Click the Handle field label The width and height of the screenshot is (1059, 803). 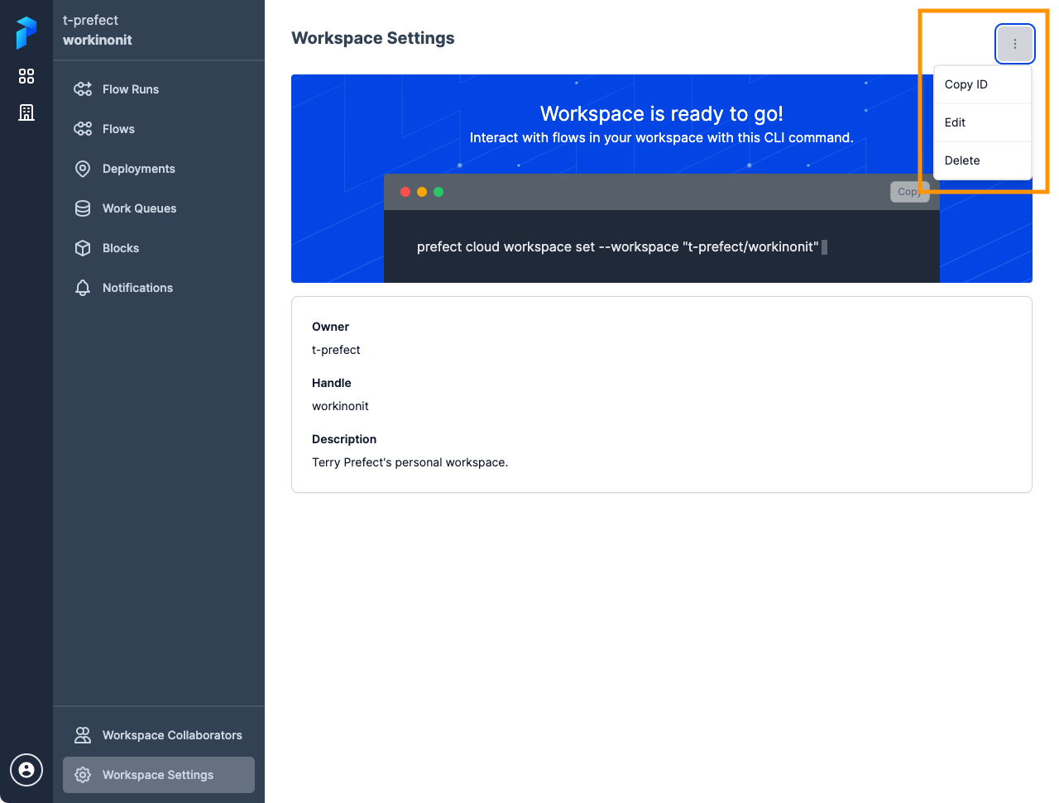pos(332,383)
